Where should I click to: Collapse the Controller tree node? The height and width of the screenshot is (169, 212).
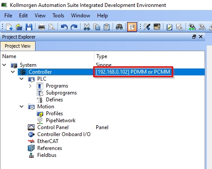[13, 72]
